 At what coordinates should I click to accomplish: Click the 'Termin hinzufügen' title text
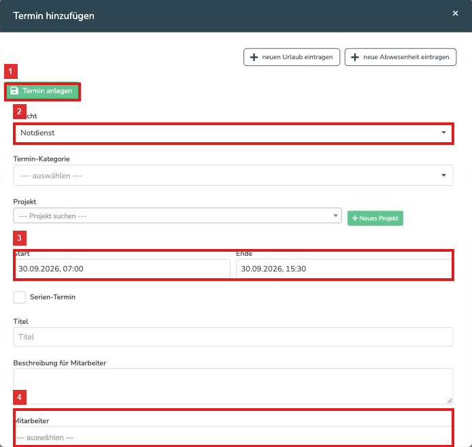(x=54, y=16)
